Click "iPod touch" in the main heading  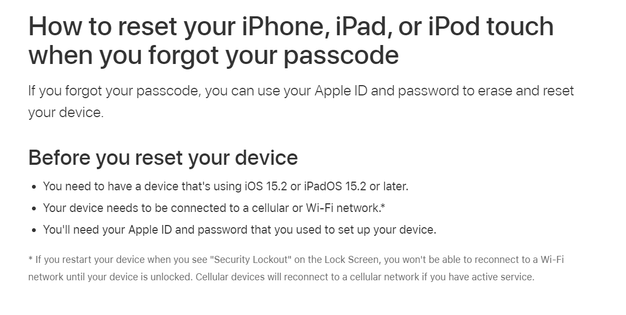491,27
